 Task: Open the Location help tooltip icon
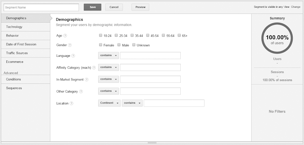pyautogui.click(x=71, y=103)
